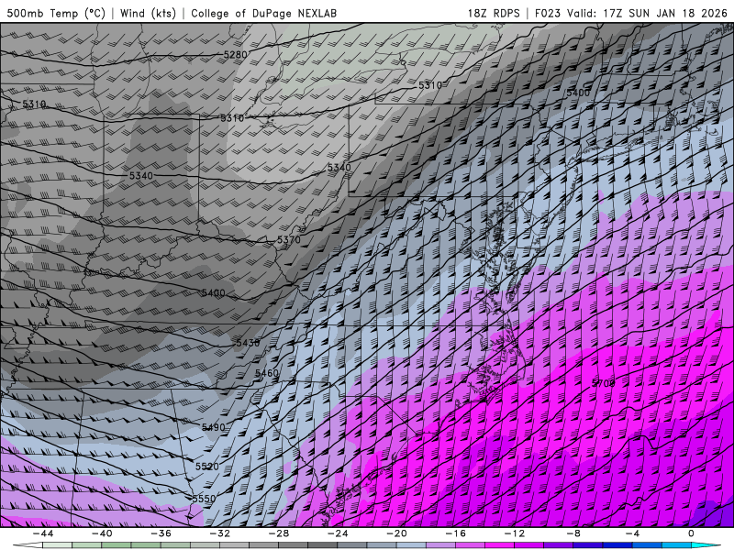Click the -4 colorbar tick label
Image resolution: width=734 pixels, height=550 pixels.
pyautogui.click(x=633, y=533)
